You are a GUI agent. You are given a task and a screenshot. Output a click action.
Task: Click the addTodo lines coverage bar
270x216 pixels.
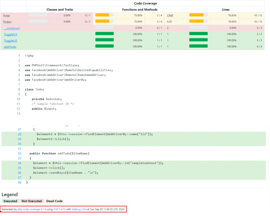click(198, 46)
